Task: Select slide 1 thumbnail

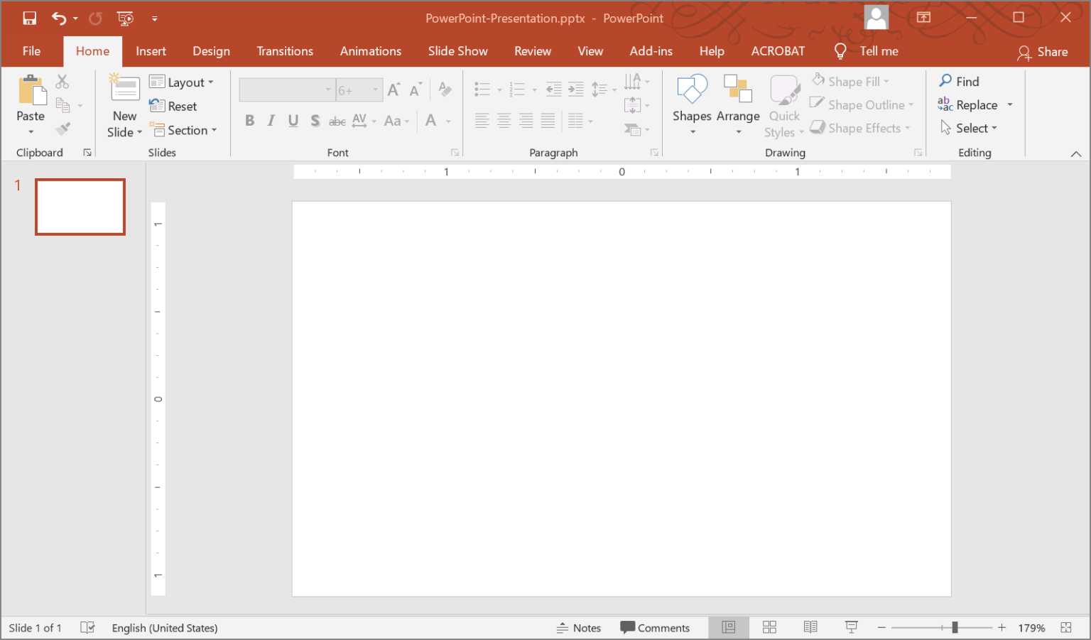Action: (x=80, y=207)
